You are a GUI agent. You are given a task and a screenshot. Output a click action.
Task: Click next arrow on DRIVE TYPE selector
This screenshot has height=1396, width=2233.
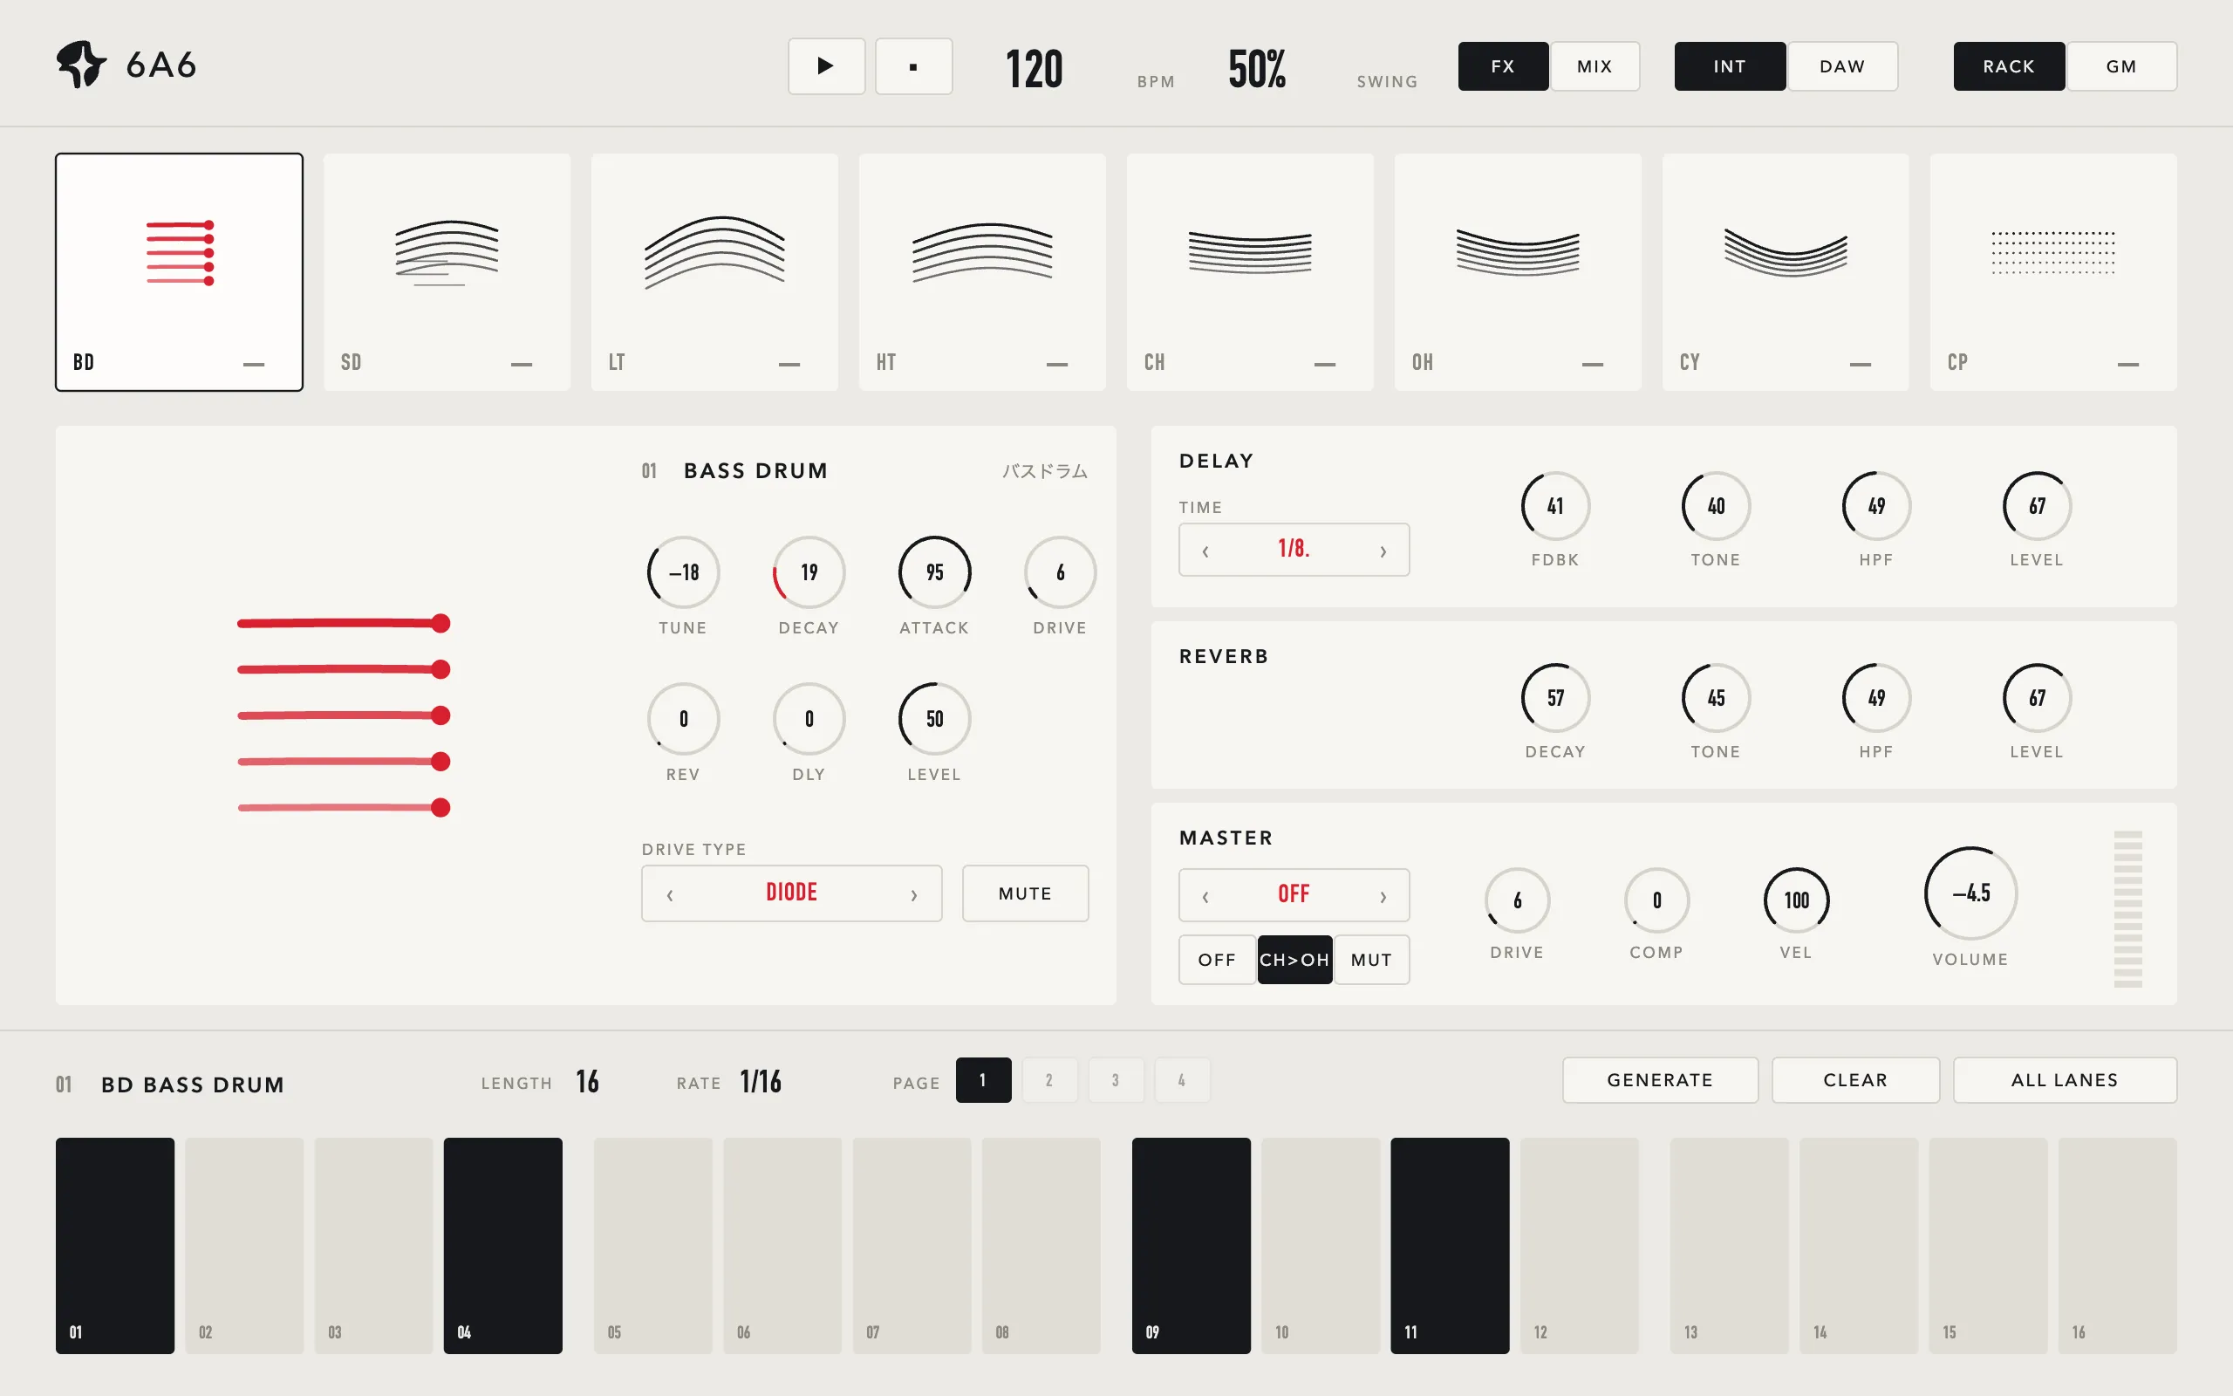point(914,894)
